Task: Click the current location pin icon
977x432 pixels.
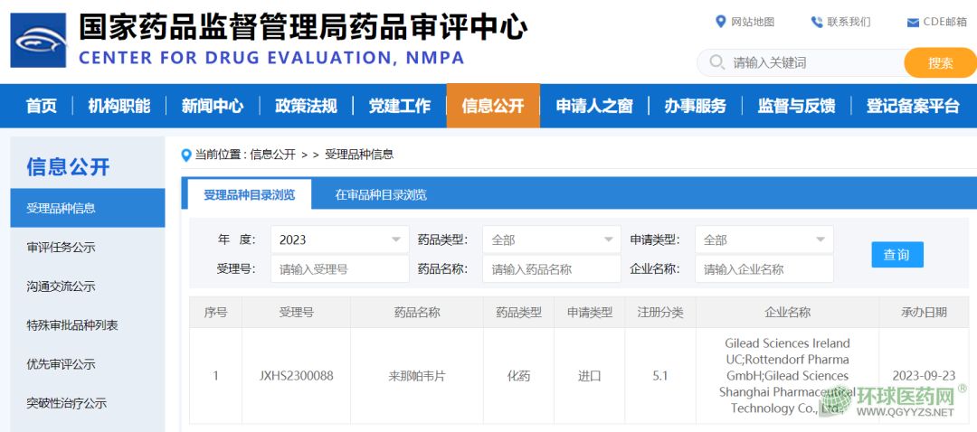Action: (x=186, y=155)
